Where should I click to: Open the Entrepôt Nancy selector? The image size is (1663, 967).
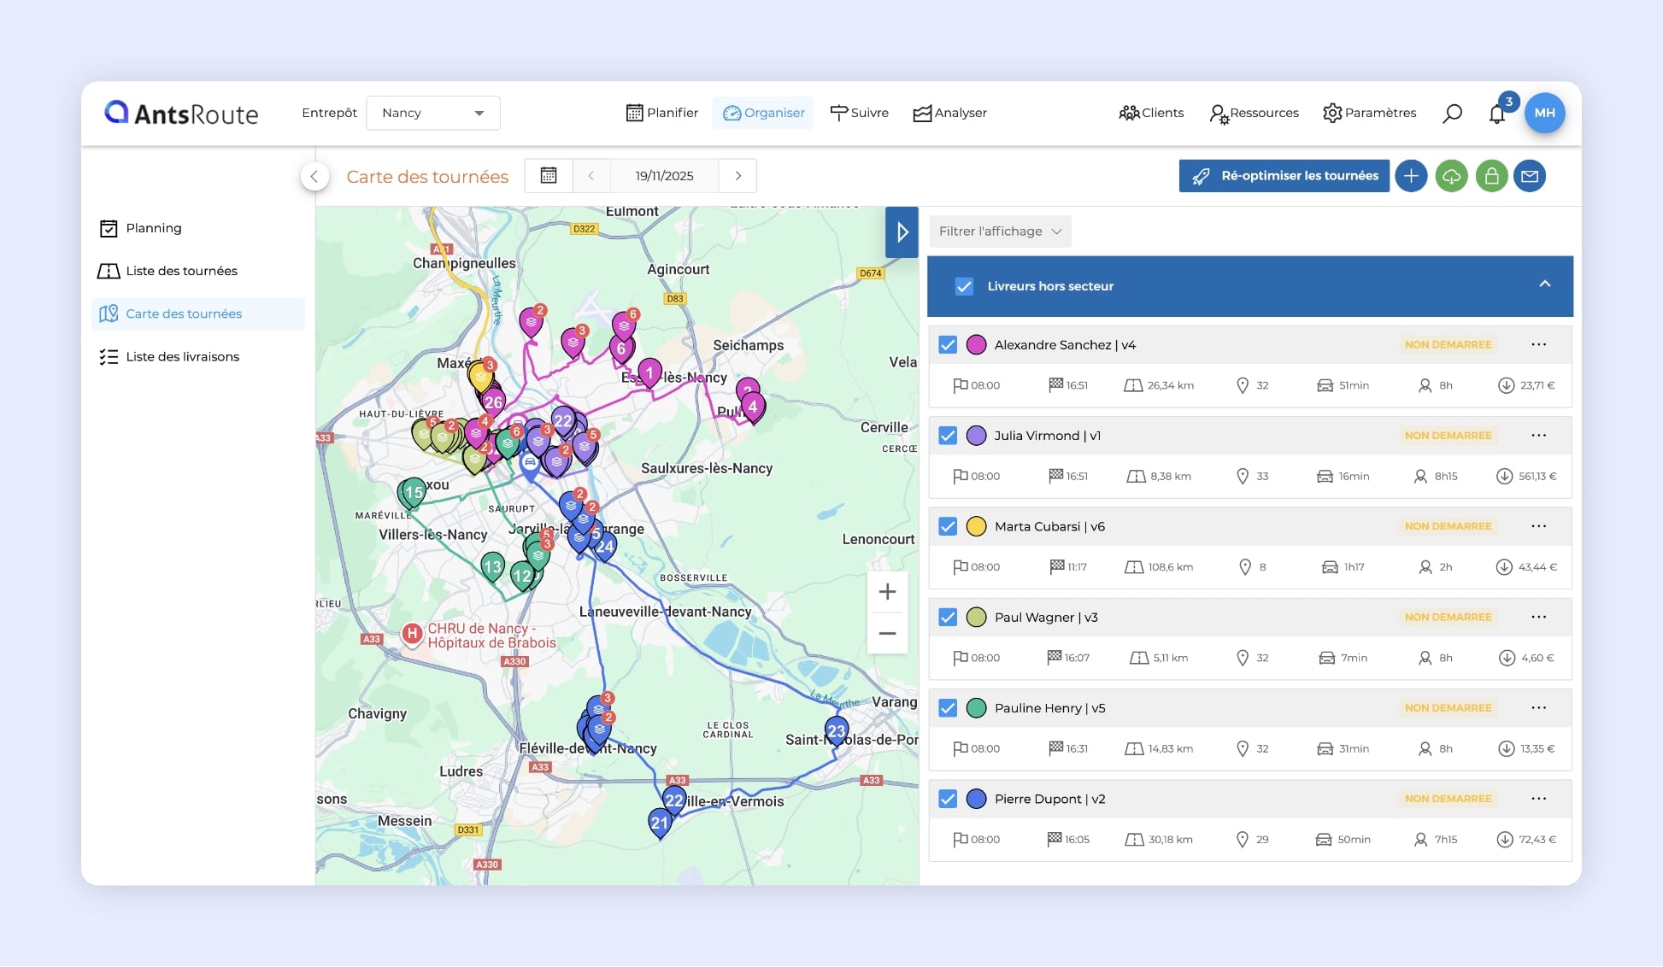pos(433,113)
